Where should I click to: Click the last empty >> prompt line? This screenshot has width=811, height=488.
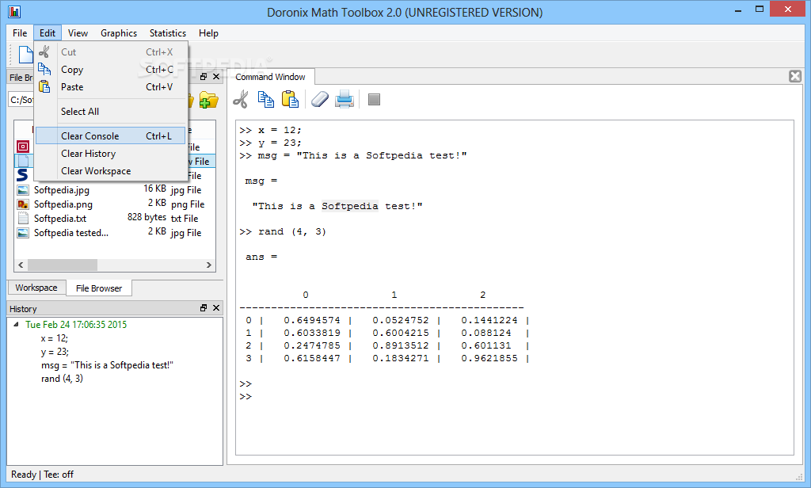point(246,396)
